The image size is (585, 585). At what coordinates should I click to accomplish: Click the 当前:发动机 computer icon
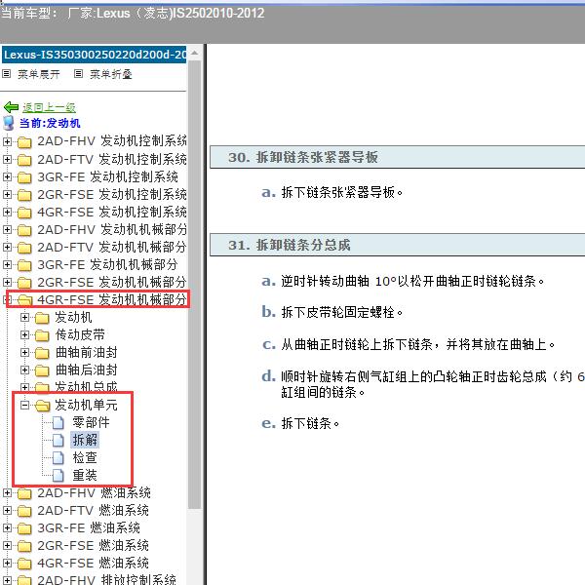8,123
